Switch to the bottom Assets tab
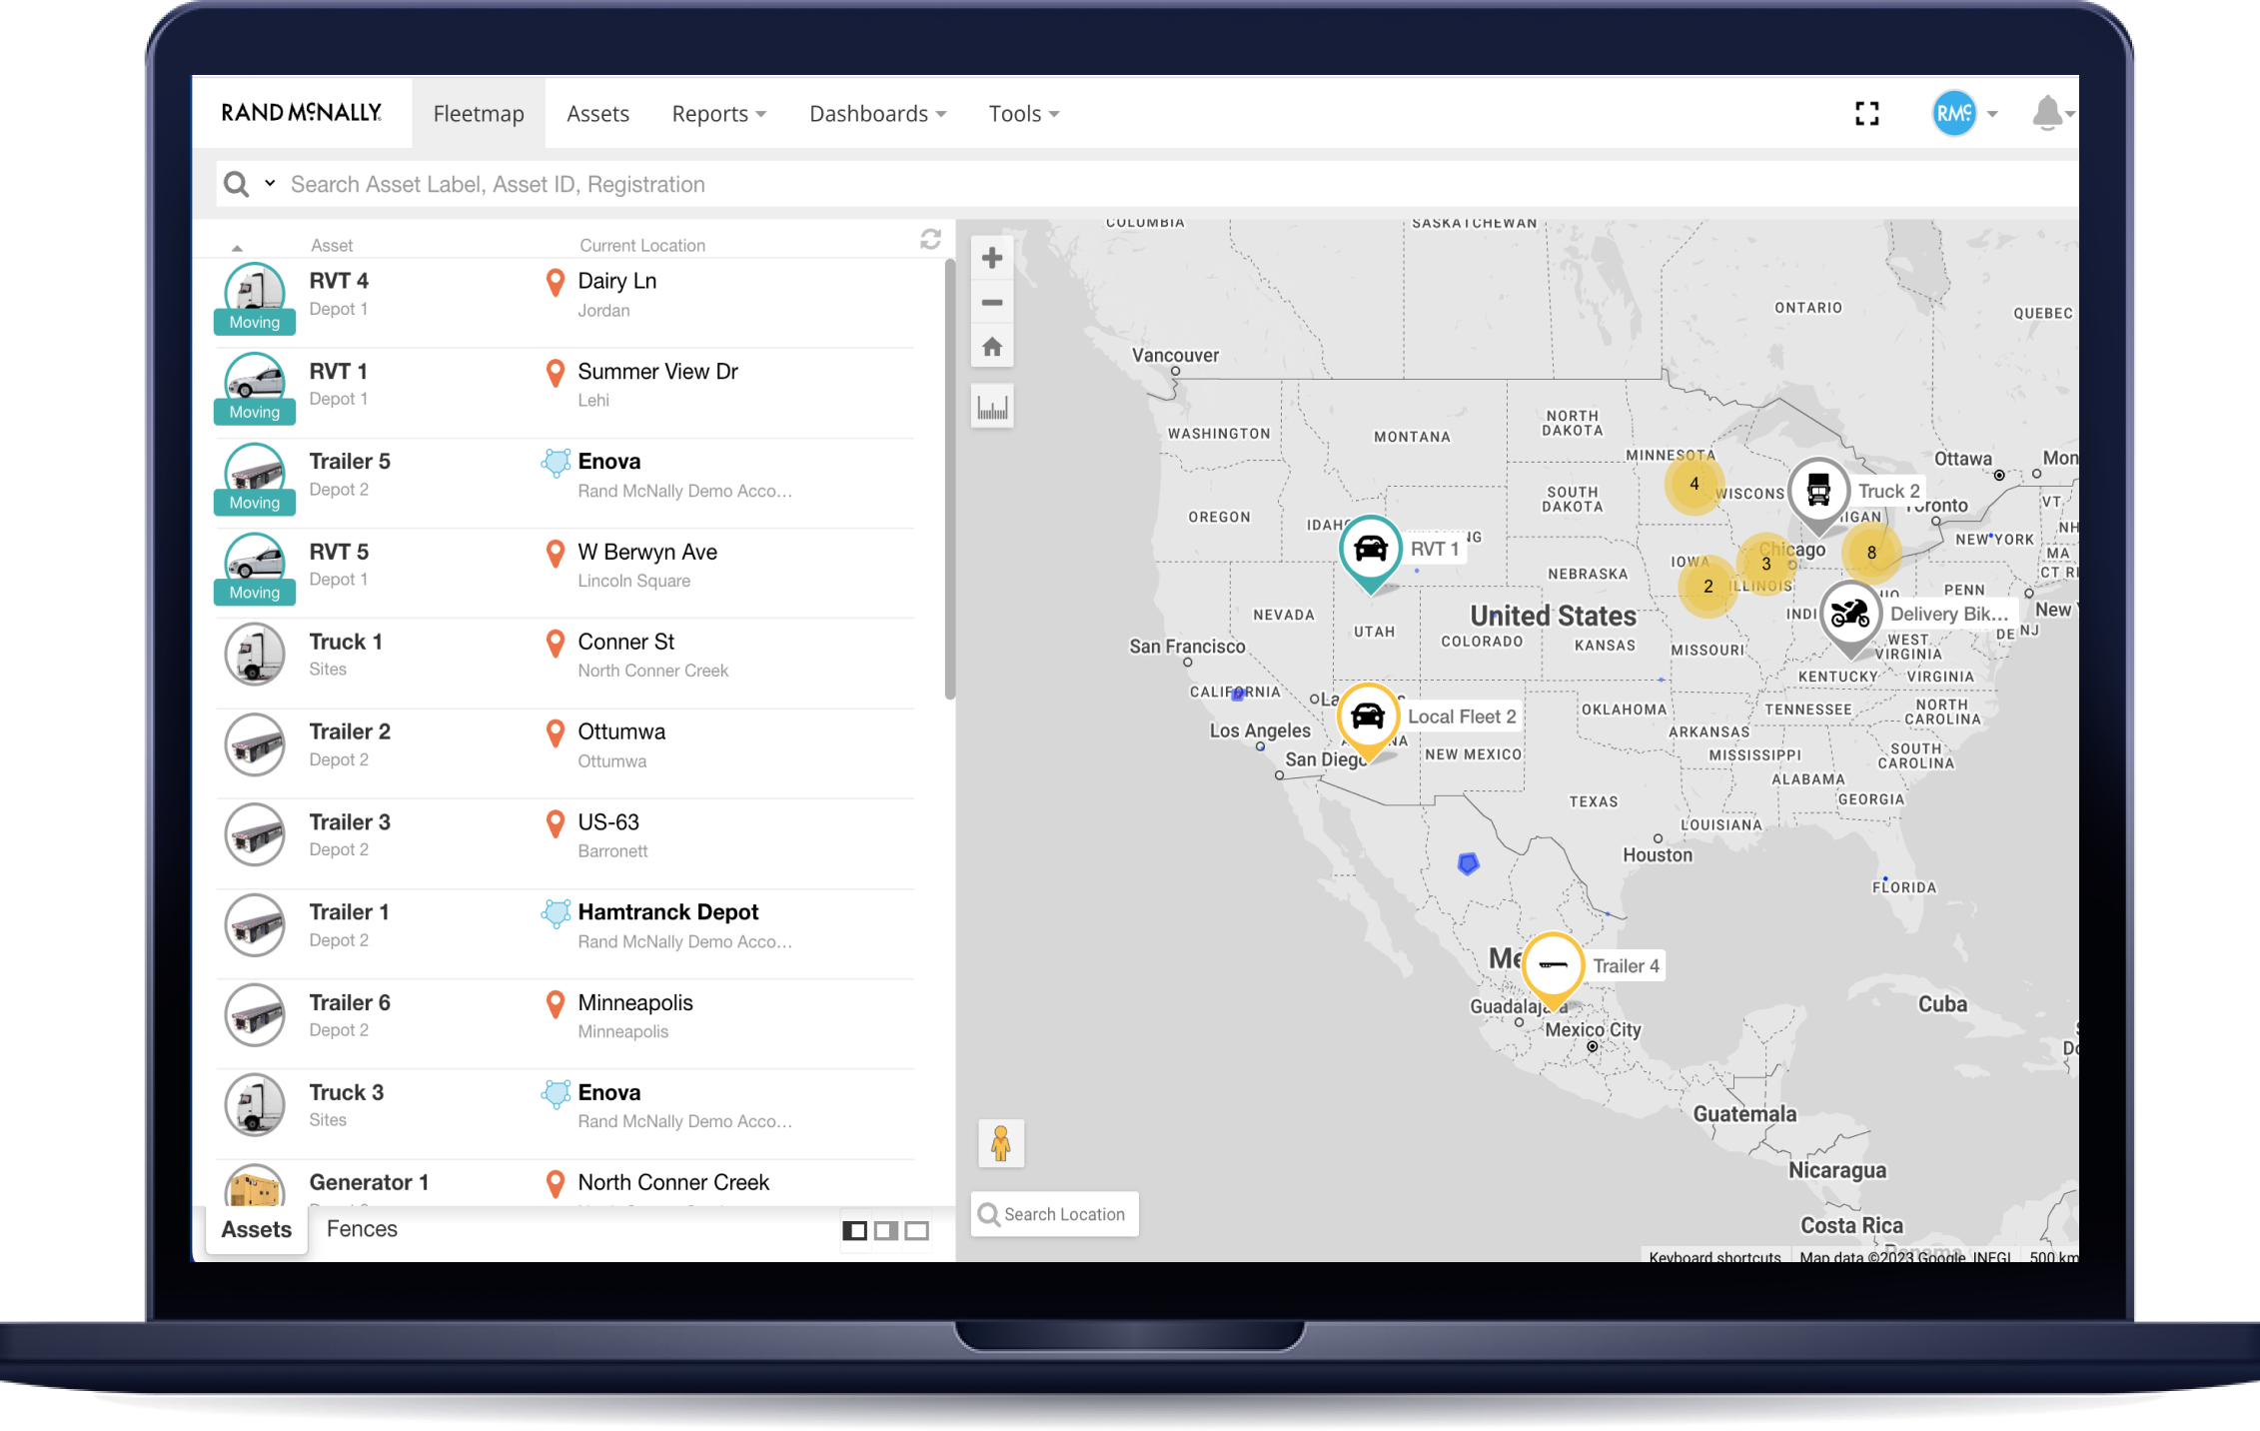This screenshot has width=2260, height=1431. pos(256,1229)
